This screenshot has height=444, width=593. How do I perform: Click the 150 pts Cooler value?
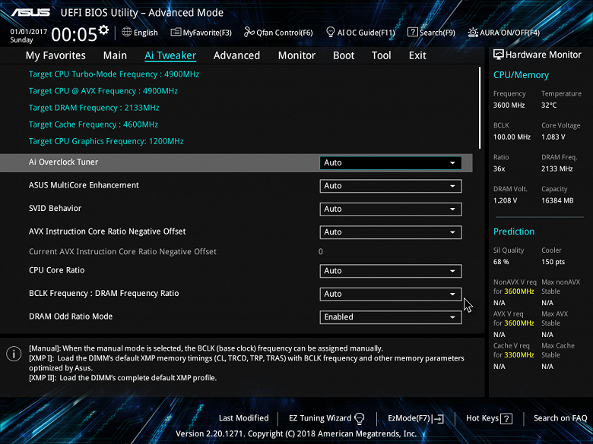pyautogui.click(x=553, y=262)
